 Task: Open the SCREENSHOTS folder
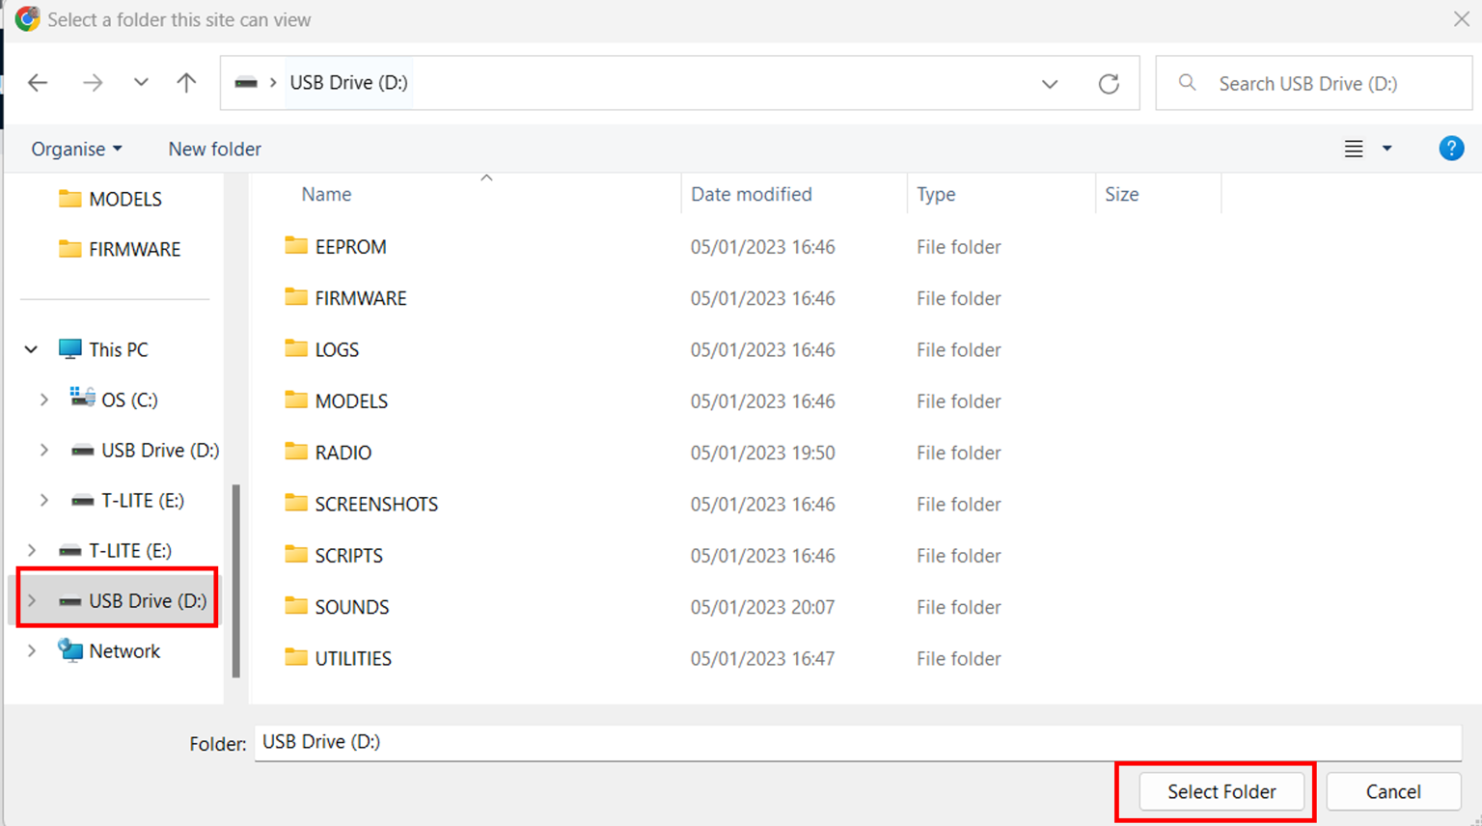(x=375, y=503)
